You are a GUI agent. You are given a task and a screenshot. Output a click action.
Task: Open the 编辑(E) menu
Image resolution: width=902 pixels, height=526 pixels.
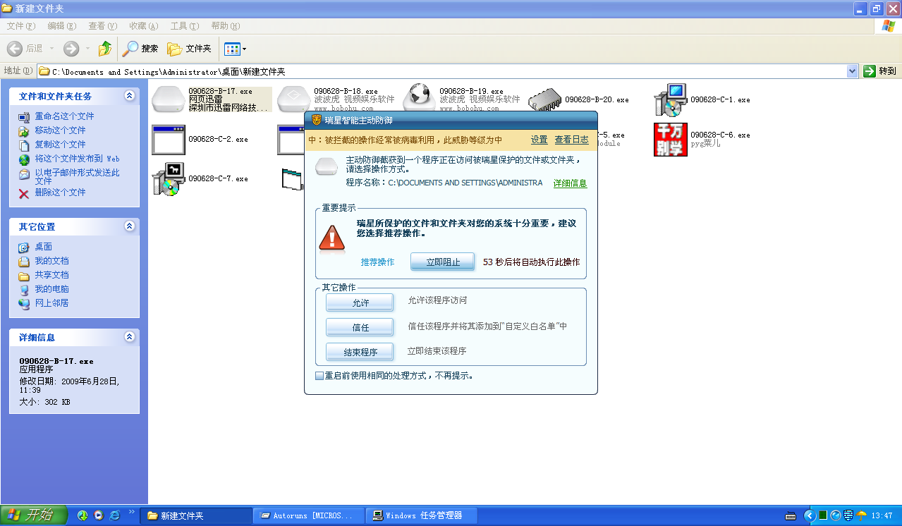click(x=61, y=26)
